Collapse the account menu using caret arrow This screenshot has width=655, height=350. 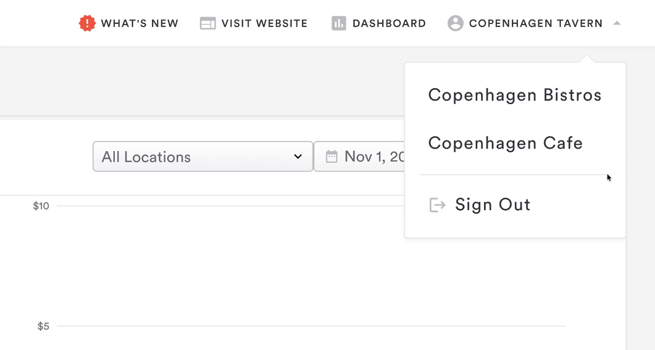616,23
